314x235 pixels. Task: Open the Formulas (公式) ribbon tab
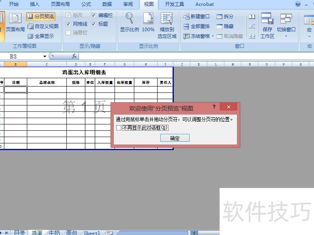pos(86,4)
